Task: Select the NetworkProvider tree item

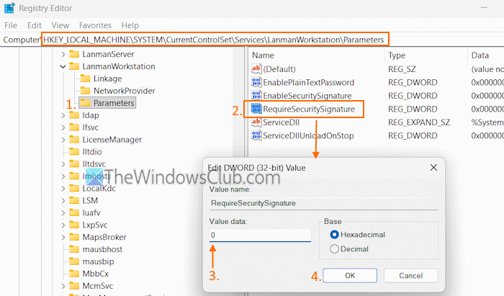Action: (124, 91)
